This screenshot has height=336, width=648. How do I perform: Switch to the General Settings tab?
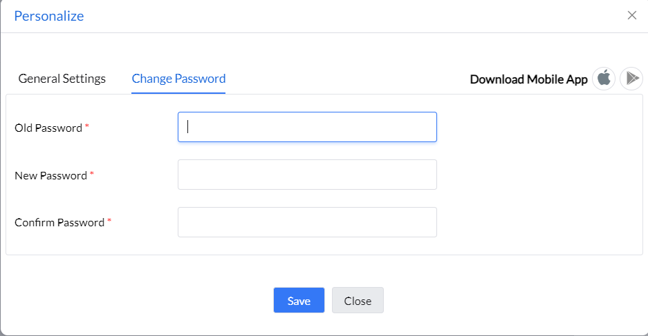(x=62, y=79)
